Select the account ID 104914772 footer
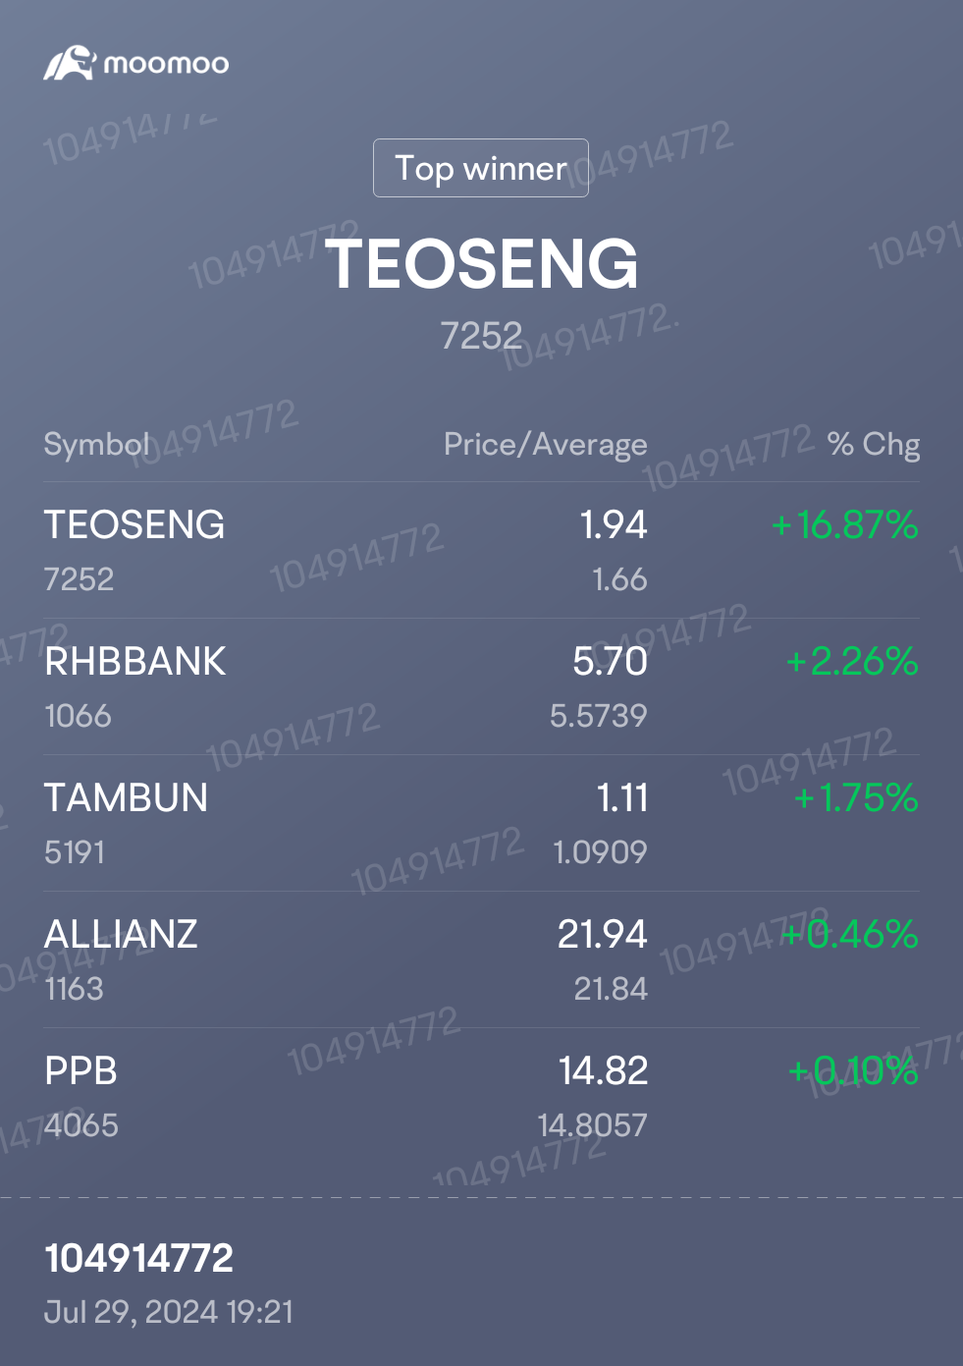The image size is (963, 1366). [x=139, y=1259]
